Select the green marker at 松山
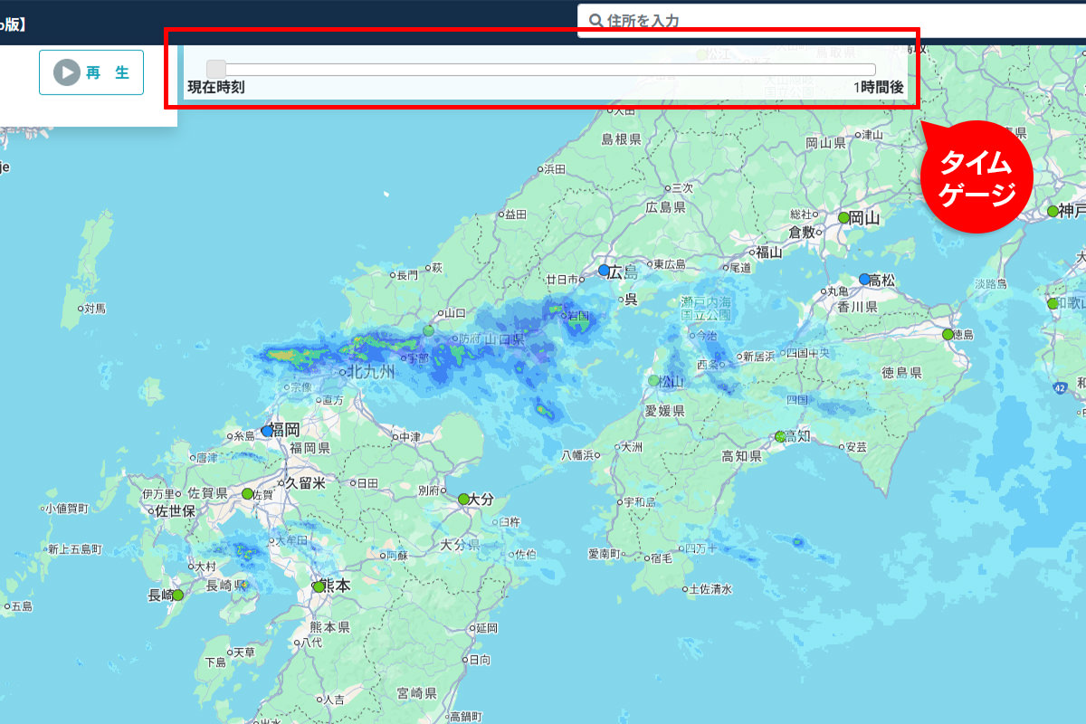Image resolution: width=1086 pixels, height=724 pixels. [654, 381]
